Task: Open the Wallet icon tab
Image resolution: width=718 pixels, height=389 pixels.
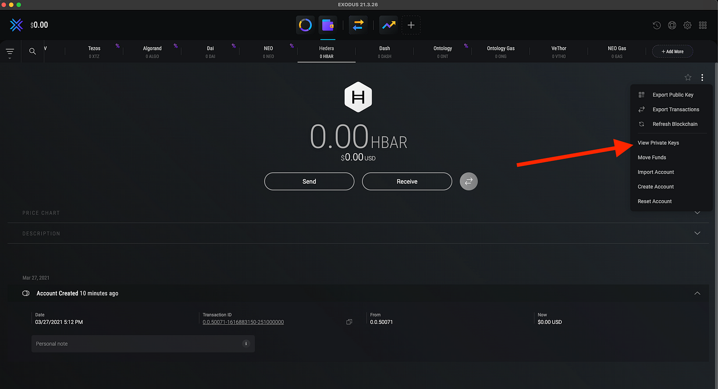Action: [327, 25]
